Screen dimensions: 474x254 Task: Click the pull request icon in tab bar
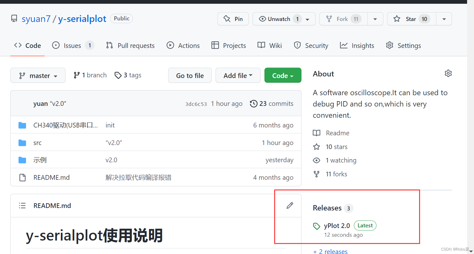109,45
